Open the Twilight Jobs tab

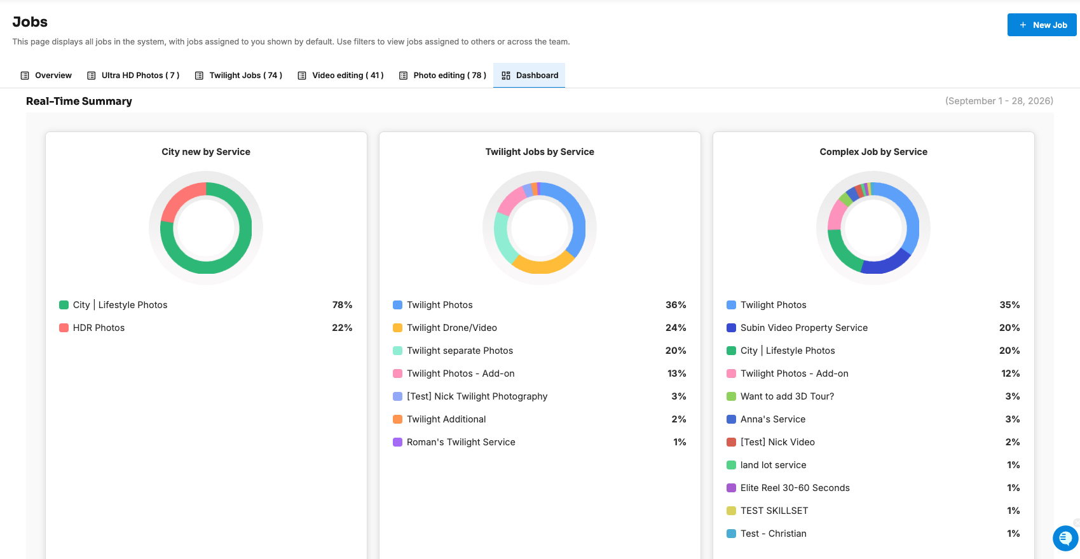(238, 75)
